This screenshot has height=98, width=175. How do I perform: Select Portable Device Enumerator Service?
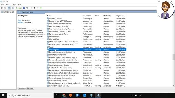pos(86,44)
